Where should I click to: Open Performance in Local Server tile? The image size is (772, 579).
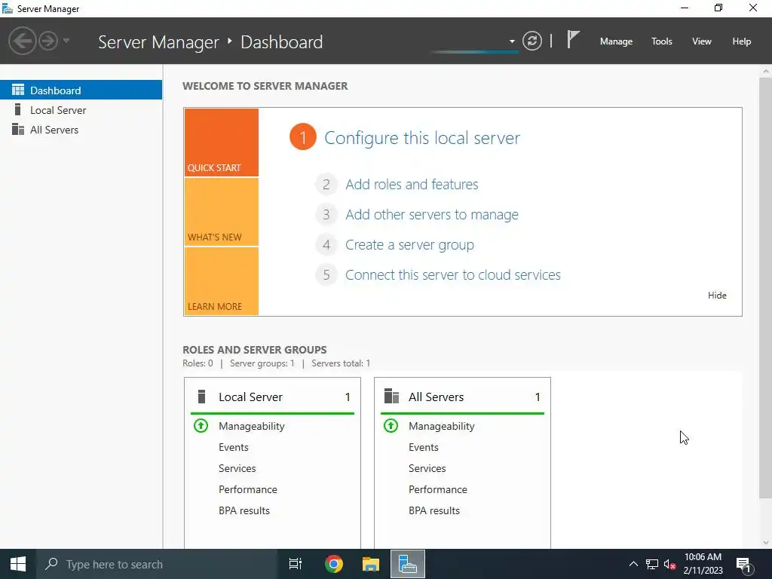[247, 489]
